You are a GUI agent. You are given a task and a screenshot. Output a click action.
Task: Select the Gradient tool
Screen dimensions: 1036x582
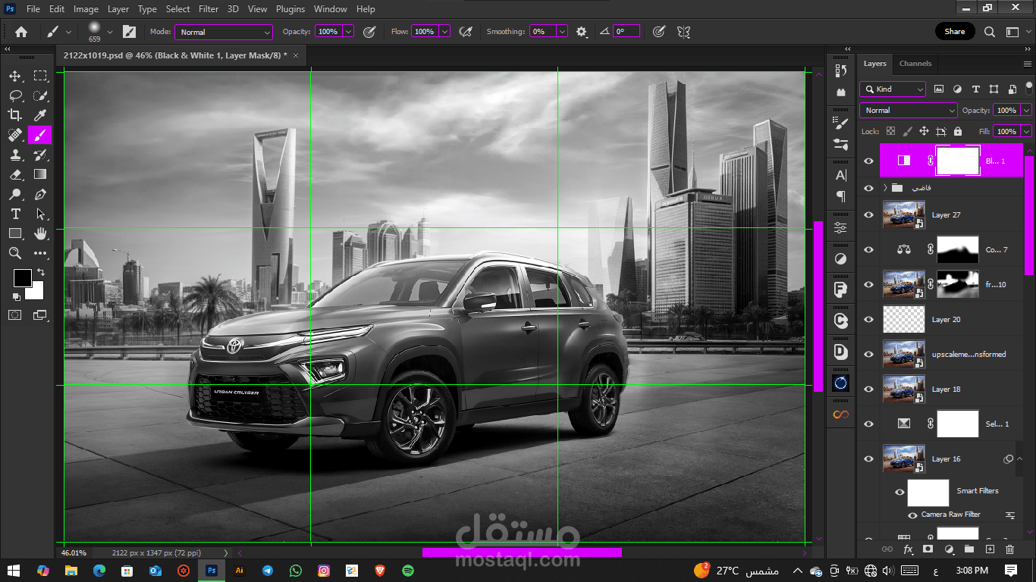tap(40, 174)
